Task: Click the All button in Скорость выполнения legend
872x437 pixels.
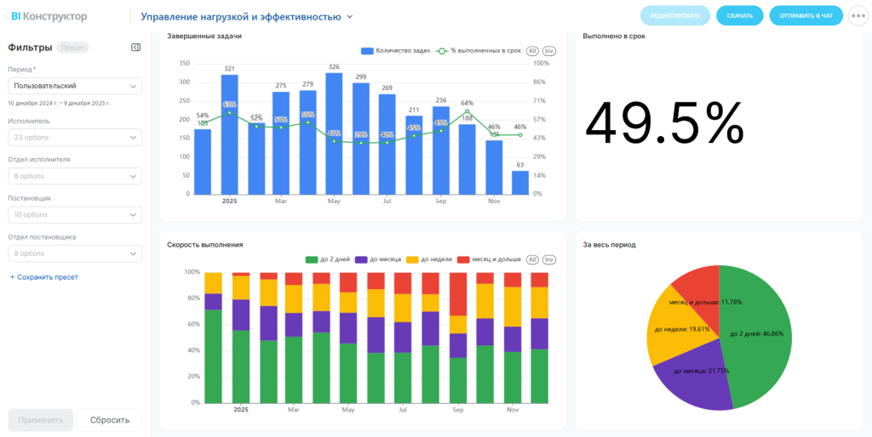Action: tap(532, 260)
